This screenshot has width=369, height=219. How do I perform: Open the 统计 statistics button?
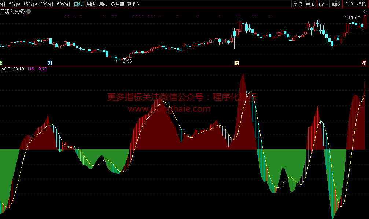[323, 4]
